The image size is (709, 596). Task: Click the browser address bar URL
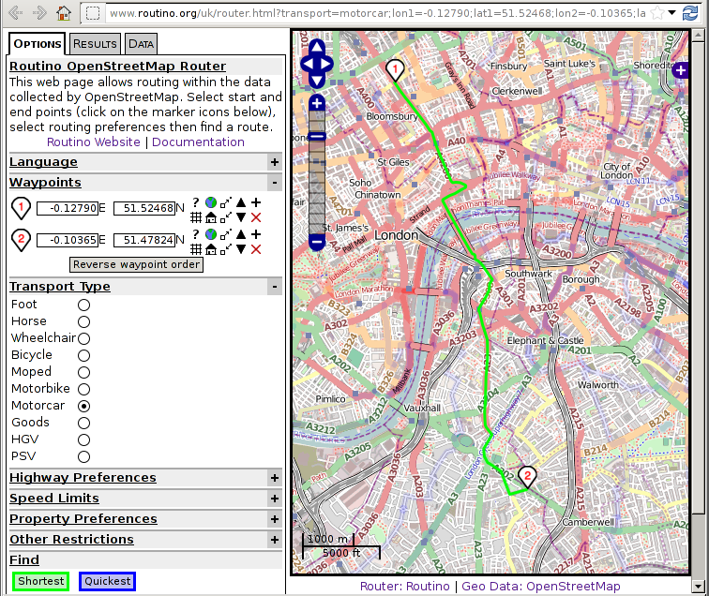point(378,13)
